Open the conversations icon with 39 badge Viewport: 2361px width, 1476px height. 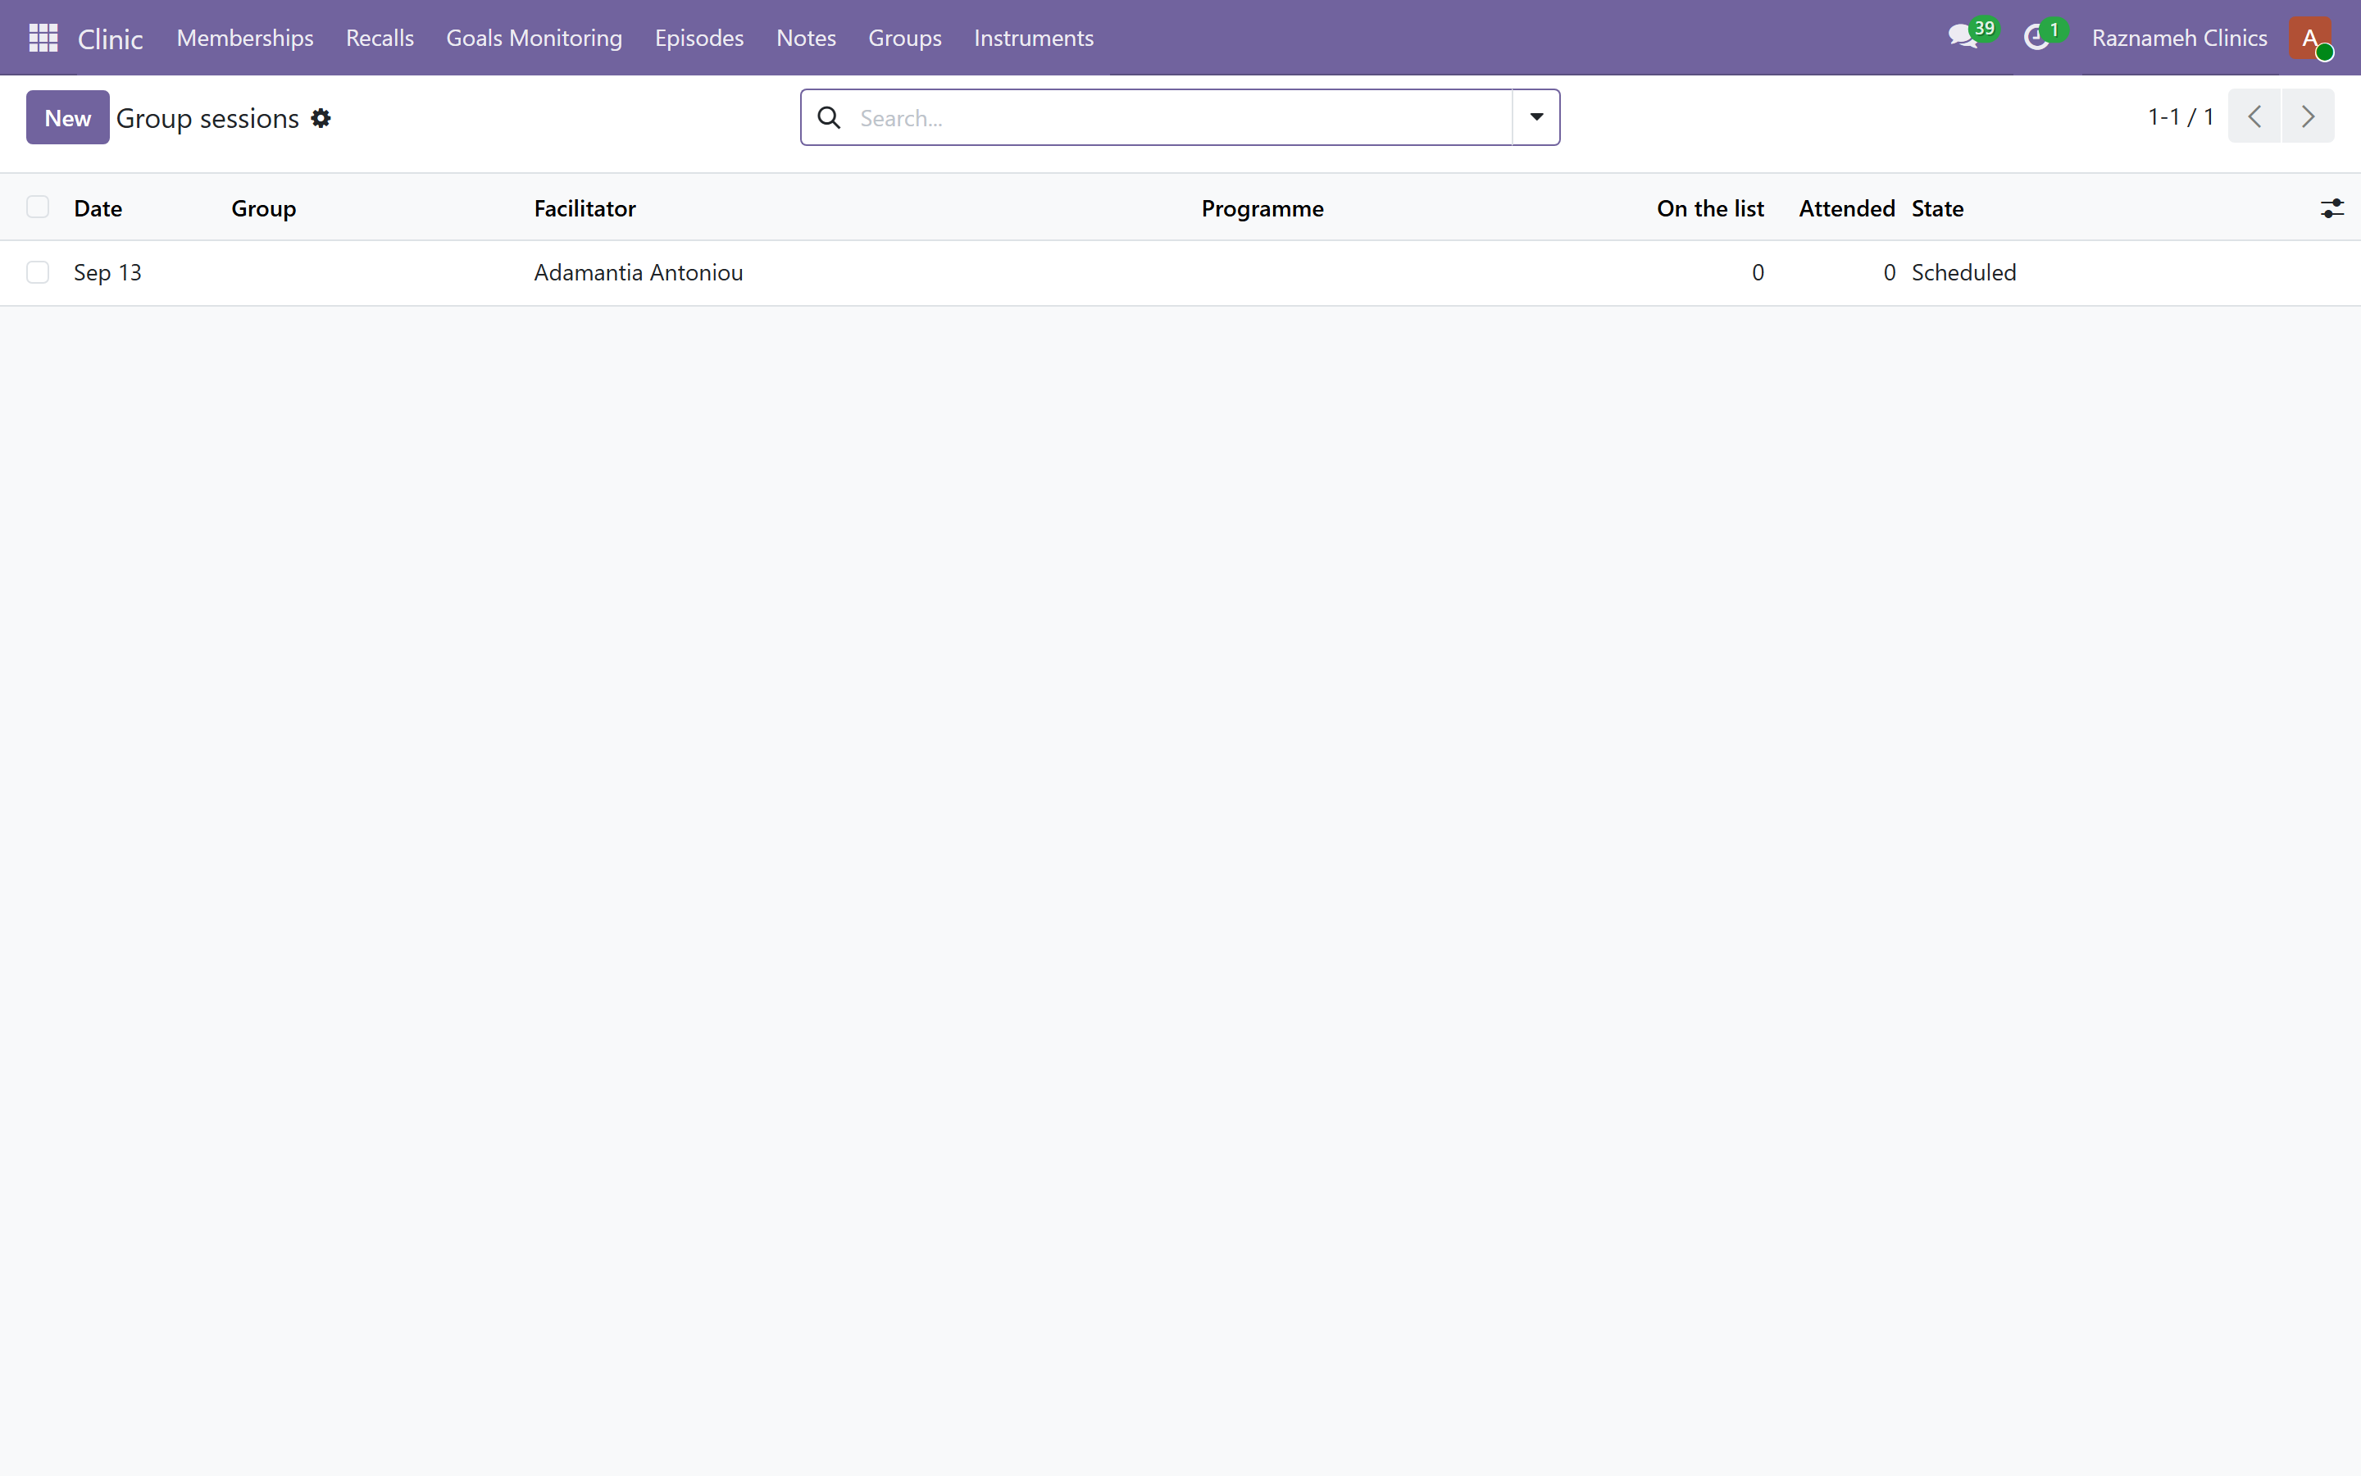point(1972,37)
